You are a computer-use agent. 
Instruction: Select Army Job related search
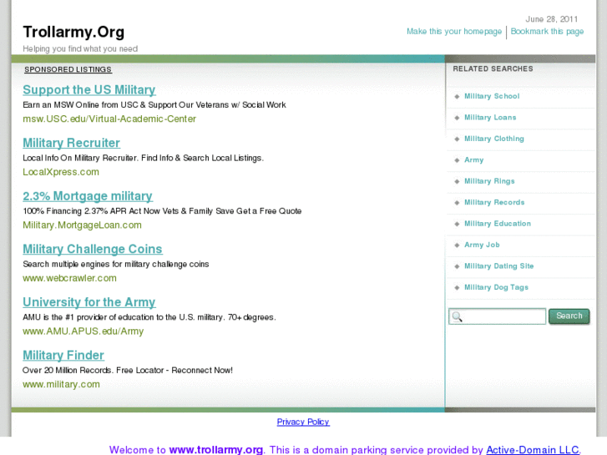click(482, 245)
